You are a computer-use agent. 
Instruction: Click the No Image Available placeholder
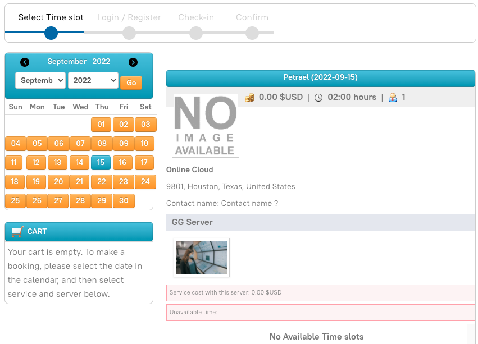click(x=205, y=125)
